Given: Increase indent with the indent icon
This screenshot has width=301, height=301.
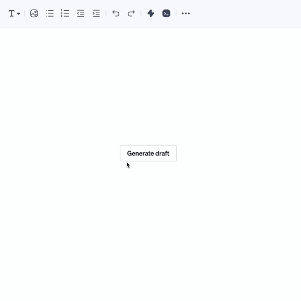Looking at the screenshot, I should pyautogui.click(x=96, y=13).
